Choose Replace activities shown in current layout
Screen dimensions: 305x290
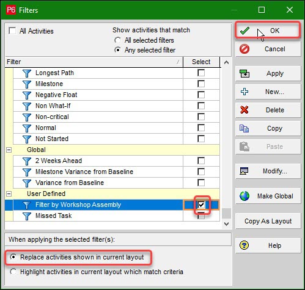coord(13,257)
